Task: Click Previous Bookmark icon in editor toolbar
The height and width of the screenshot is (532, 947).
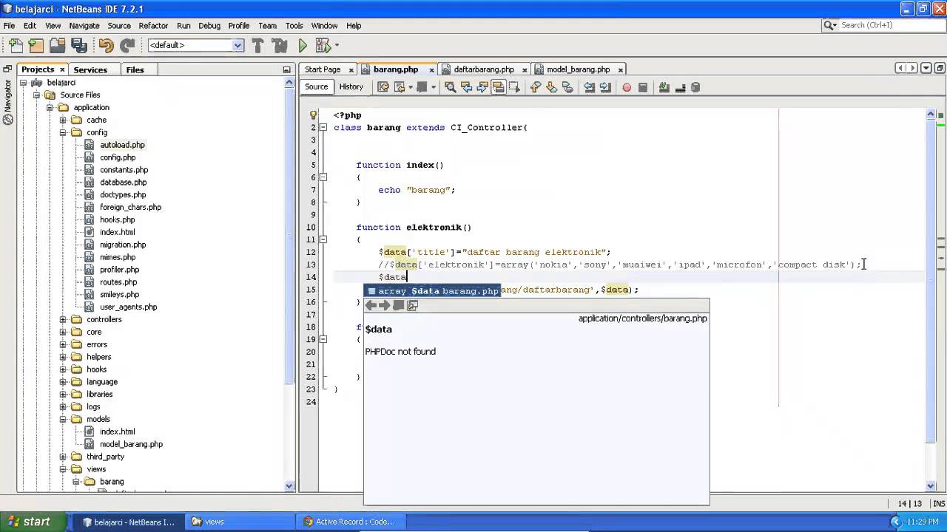Action: click(535, 87)
